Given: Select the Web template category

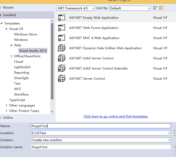Looking at the screenshot, I should [x=17, y=45].
